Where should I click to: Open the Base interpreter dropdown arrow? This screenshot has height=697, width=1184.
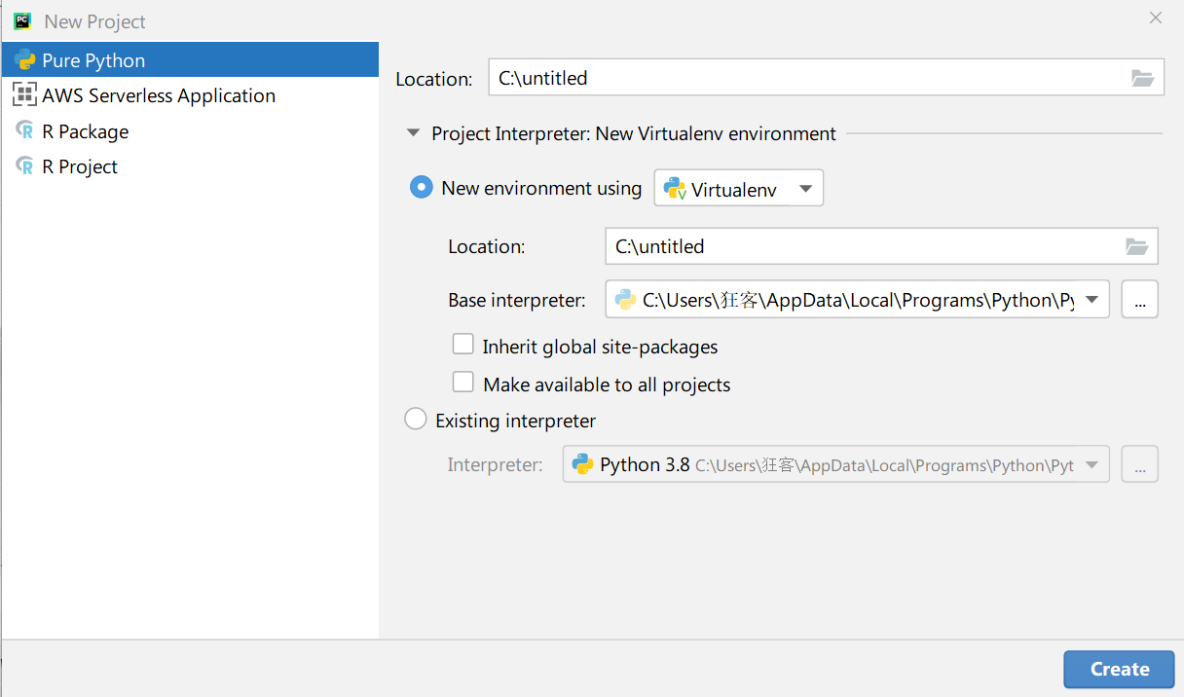pyautogui.click(x=1092, y=300)
